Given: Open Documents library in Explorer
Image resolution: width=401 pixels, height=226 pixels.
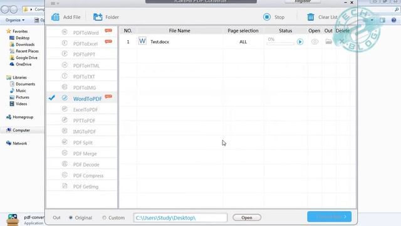Looking at the screenshot, I should (23, 84).
